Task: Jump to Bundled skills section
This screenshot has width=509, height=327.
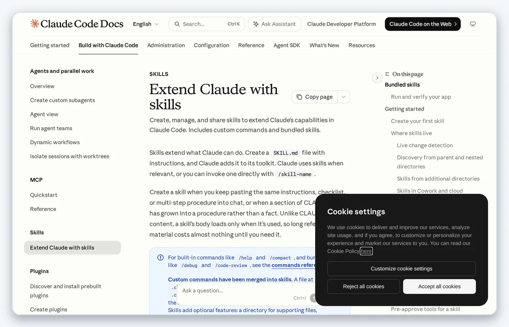Action: [x=402, y=85]
